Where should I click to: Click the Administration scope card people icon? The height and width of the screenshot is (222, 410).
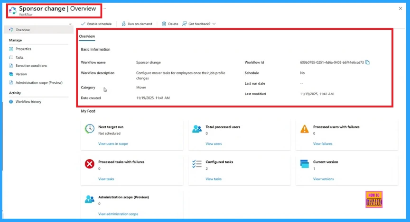pyautogui.click(x=89, y=199)
